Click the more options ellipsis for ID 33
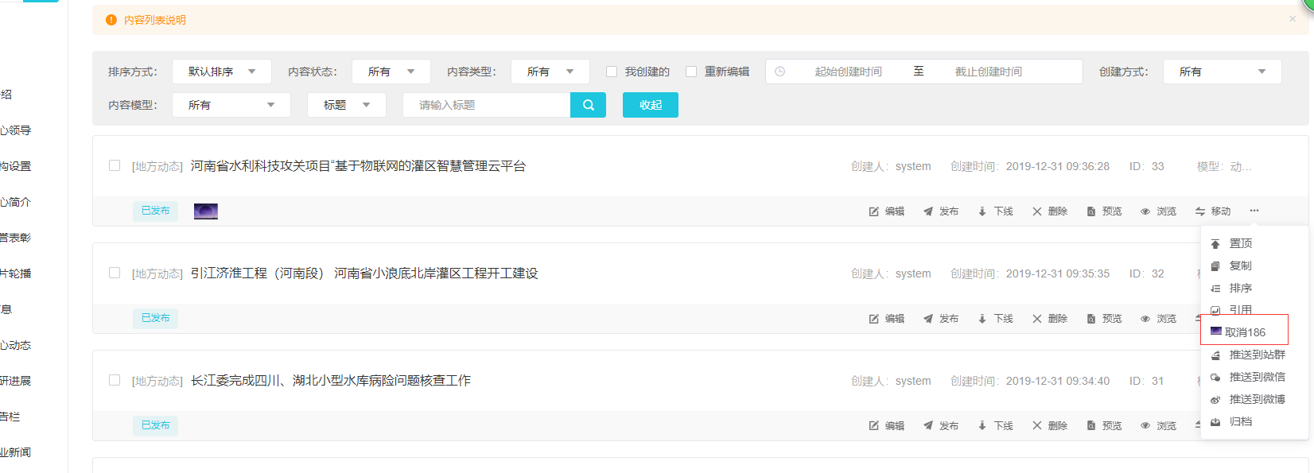 1254,211
